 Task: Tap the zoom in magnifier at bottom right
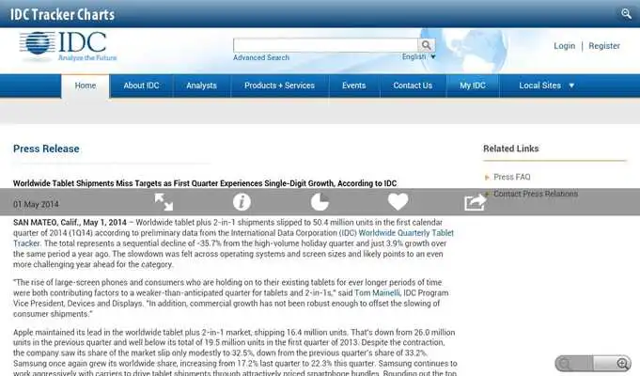click(622, 364)
